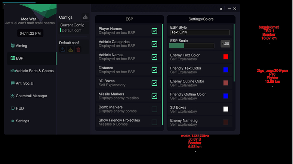Click the ESP target icon in sidebar
Screen dimensions: 293x164
click(x=13, y=58)
